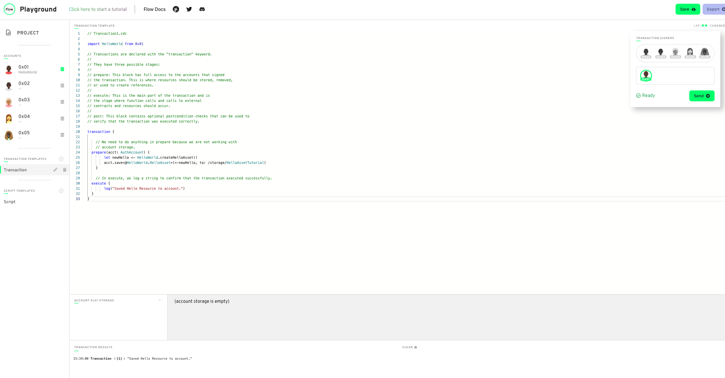Screen dimensions: 725x378
Task: Click the rocket icon beside Flow Docs
Action: pyautogui.click(x=176, y=9)
